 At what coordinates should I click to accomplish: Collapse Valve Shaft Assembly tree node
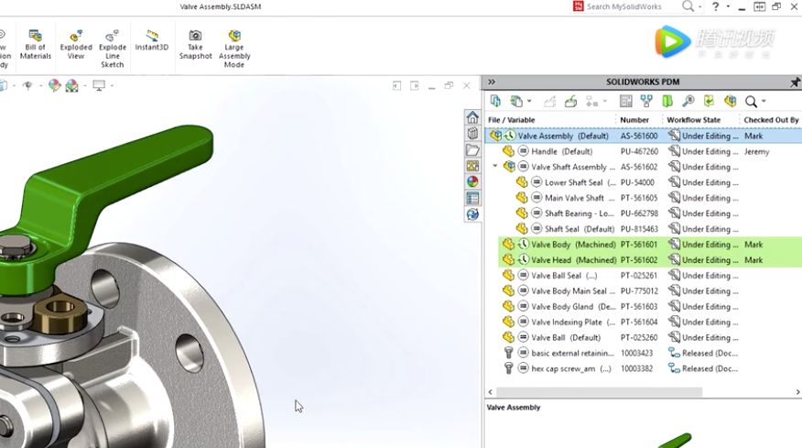point(495,167)
